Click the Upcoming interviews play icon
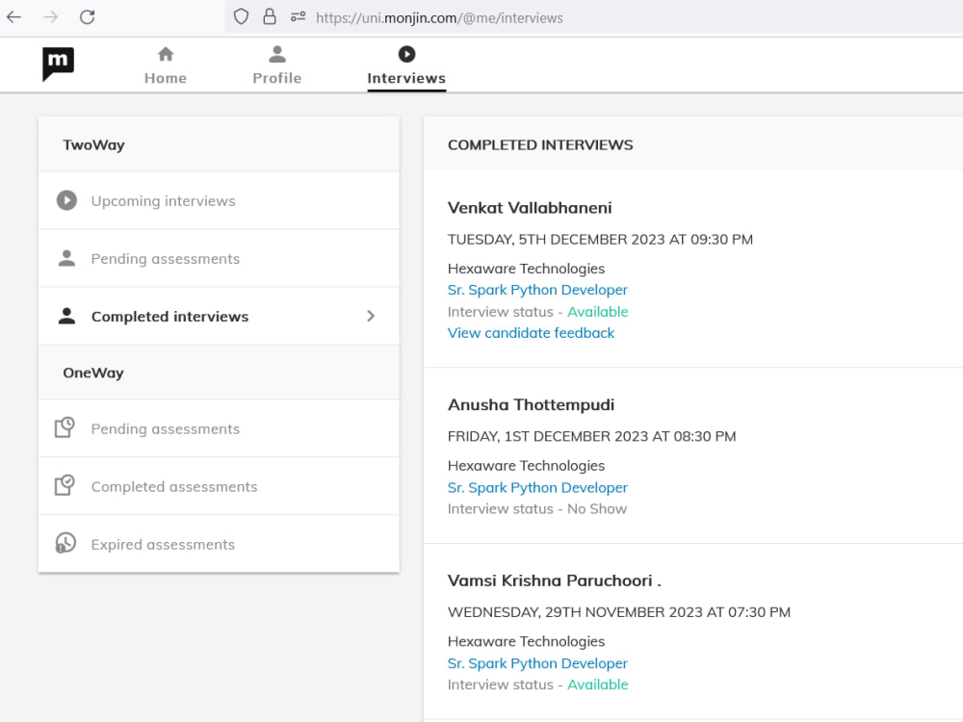Image resolution: width=963 pixels, height=722 pixels. [x=67, y=201]
